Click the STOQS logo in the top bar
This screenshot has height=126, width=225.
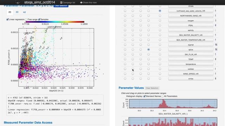click(x=18, y=2)
